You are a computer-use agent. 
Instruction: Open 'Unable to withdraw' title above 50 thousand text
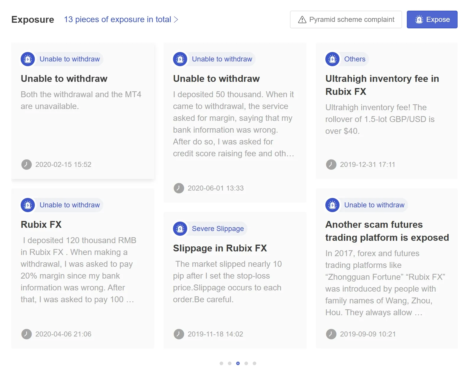point(216,79)
